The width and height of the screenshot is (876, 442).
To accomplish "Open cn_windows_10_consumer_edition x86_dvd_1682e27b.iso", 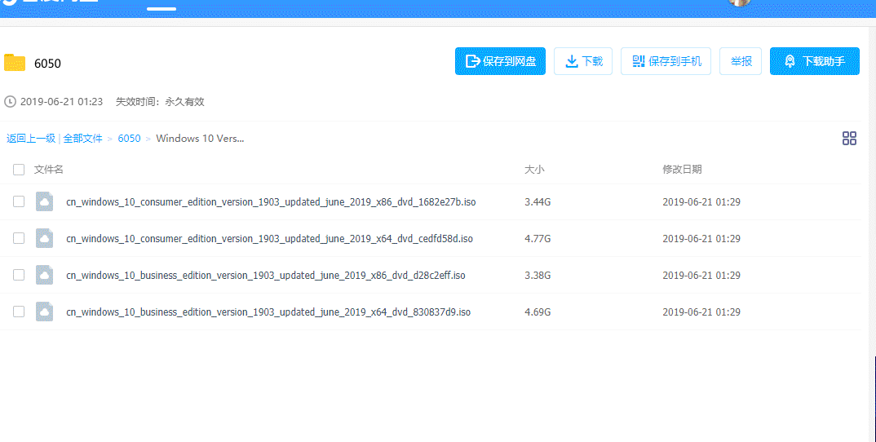I will coord(271,201).
